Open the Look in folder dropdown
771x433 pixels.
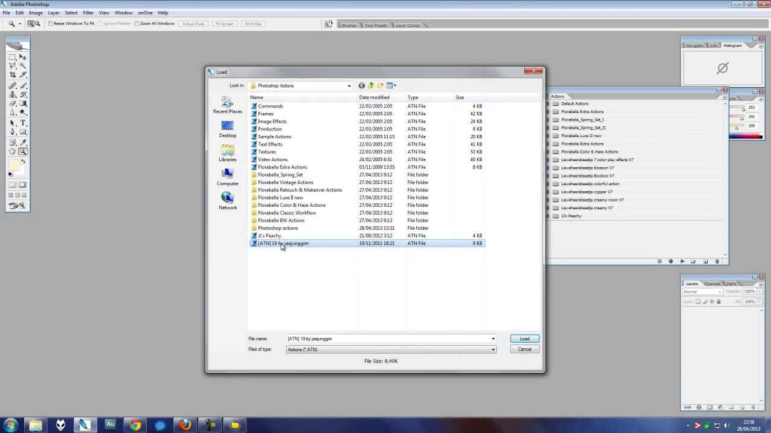349,85
